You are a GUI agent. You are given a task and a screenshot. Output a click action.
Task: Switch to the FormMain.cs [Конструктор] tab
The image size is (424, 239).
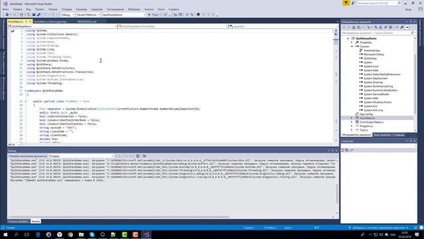pos(50,21)
